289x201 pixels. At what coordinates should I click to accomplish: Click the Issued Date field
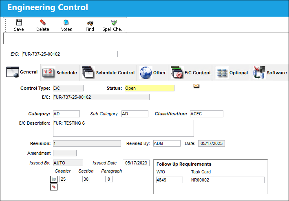pos(136,163)
